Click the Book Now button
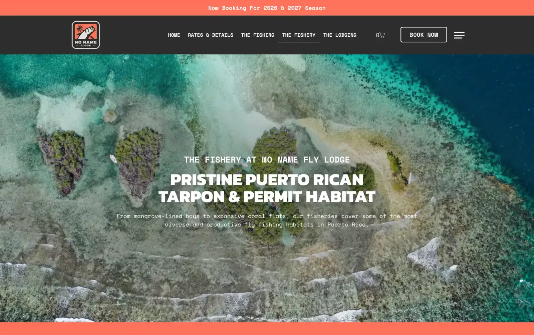The image size is (534, 335). point(424,35)
